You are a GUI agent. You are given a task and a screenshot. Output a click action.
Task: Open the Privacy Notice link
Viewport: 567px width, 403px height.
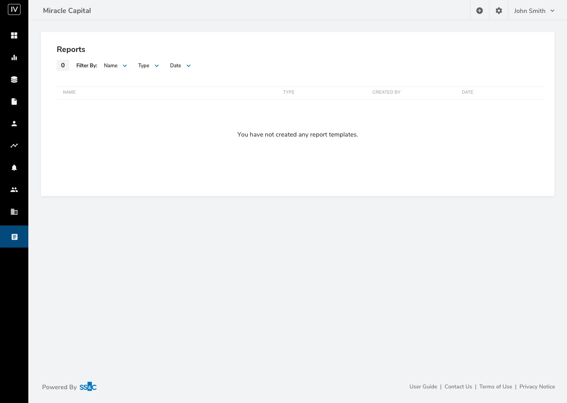pyautogui.click(x=537, y=386)
